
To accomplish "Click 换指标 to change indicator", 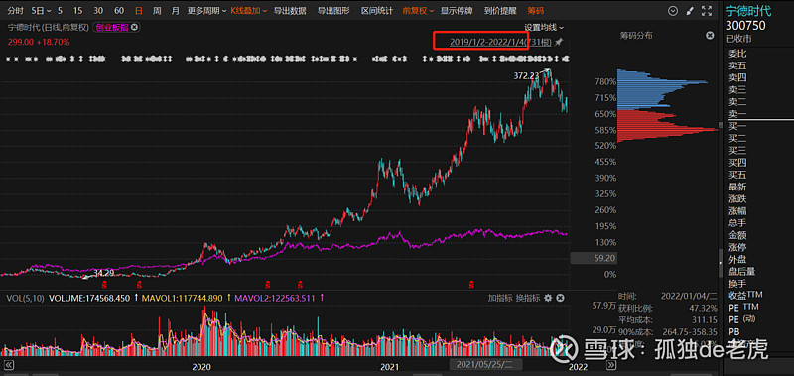I will [x=528, y=298].
